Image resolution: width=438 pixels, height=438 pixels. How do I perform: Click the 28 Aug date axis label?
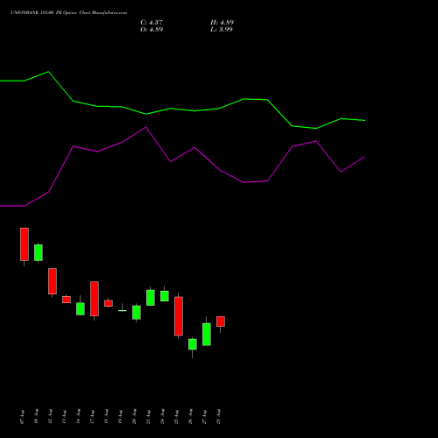[218, 417]
